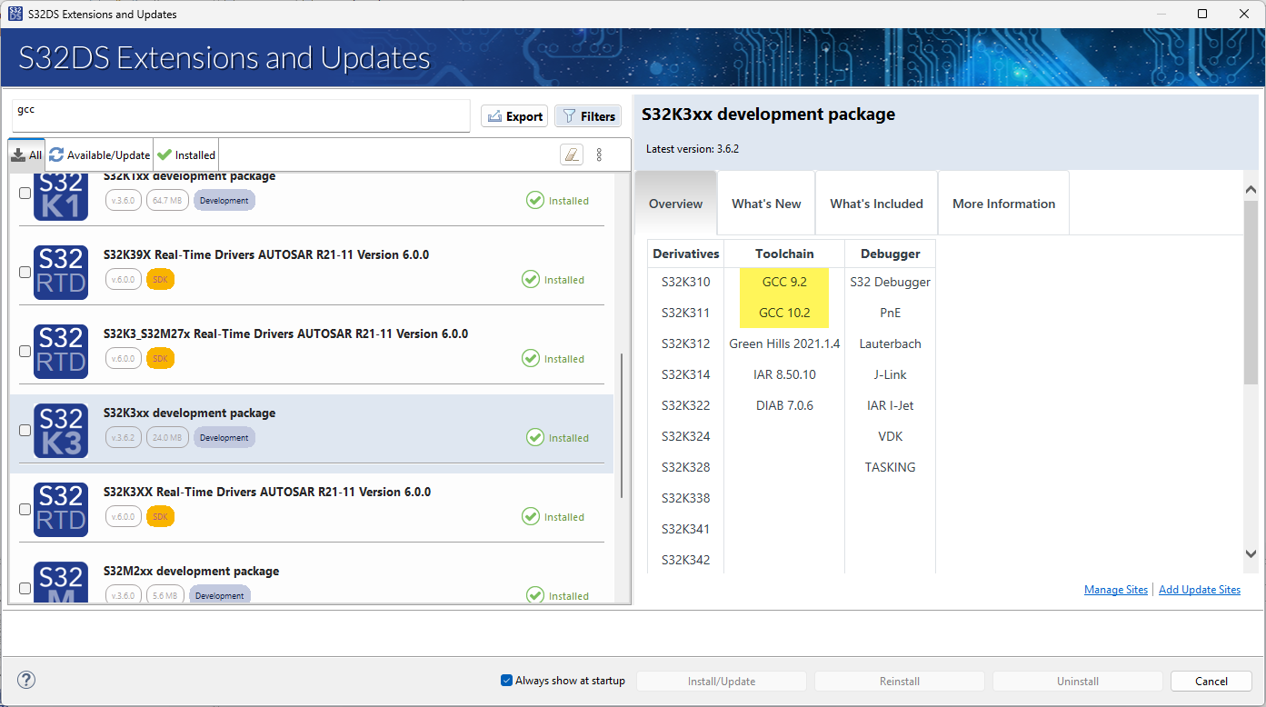This screenshot has height=707, width=1266.
Task: Click the Export button
Action: click(514, 116)
